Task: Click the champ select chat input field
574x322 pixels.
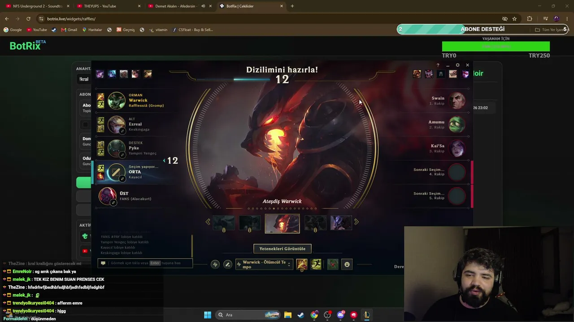Action: coord(145,263)
